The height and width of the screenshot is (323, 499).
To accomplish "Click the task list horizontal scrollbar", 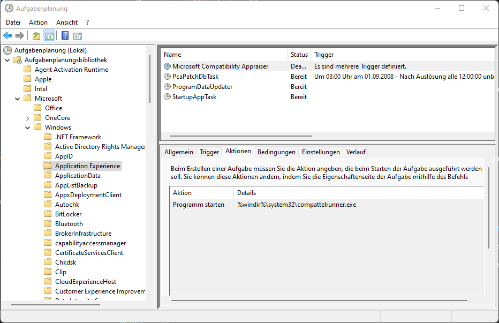I will point(241,136).
